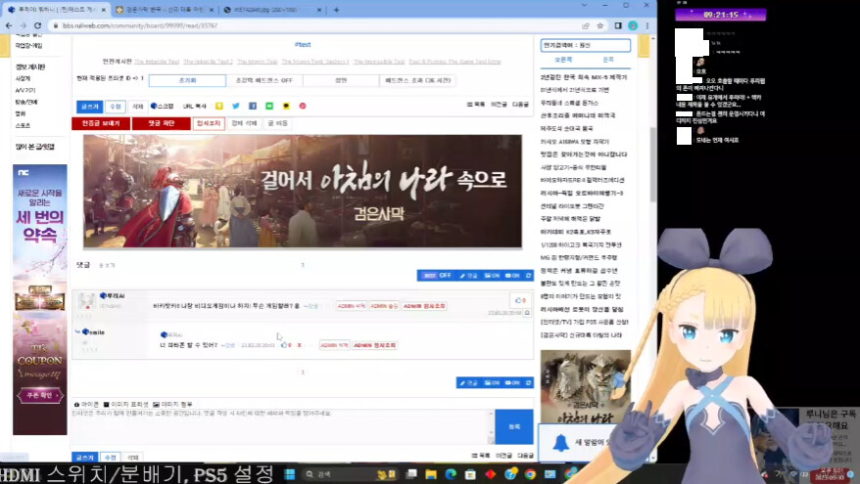Open Chrome three-dot menu
The width and height of the screenshot is (860, 484).
click(647, 25)
